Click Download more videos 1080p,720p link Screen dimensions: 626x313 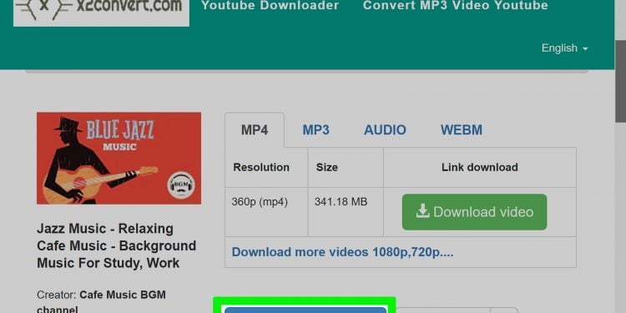pyautogui.click(x=342, y=252)
